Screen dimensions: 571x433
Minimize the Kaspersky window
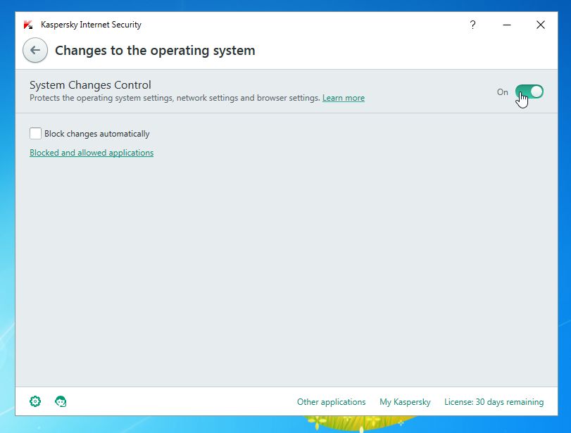506,25
